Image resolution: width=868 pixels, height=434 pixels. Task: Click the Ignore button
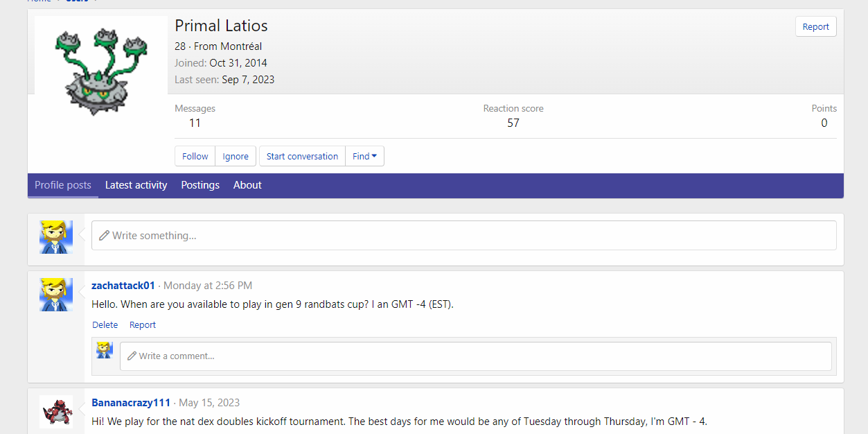pos(236,156)
